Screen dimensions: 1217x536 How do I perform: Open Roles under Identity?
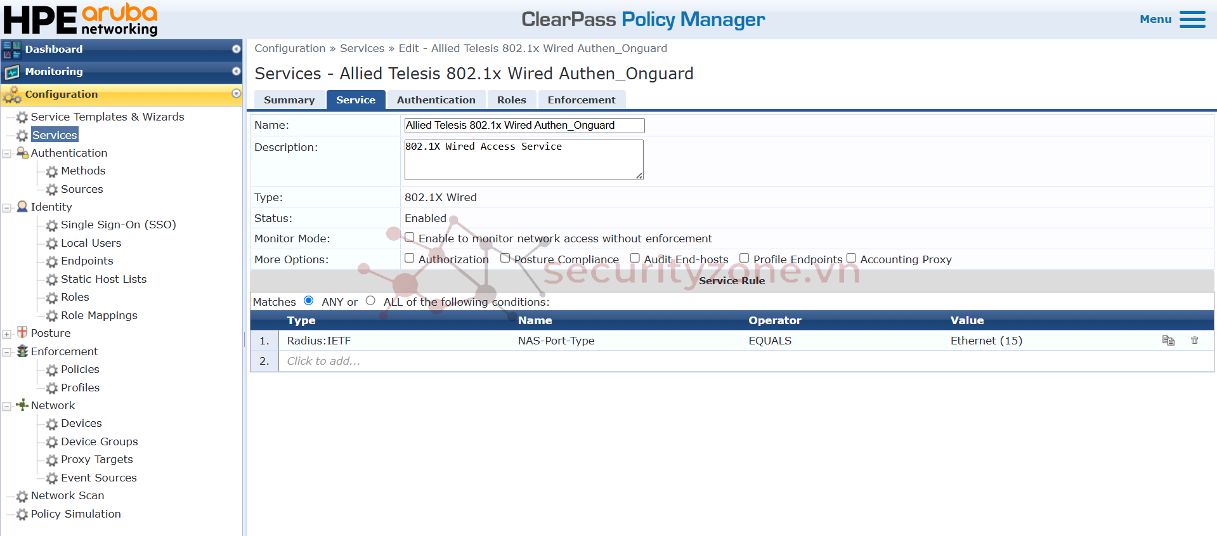(x=75, y=297)
